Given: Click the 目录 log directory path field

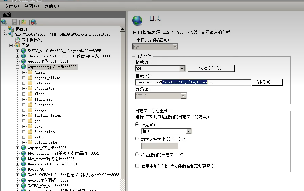Looking at the screenshot, I should [x=193, y=82].
